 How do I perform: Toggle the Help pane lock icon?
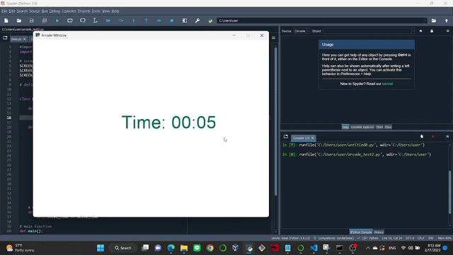432,31
